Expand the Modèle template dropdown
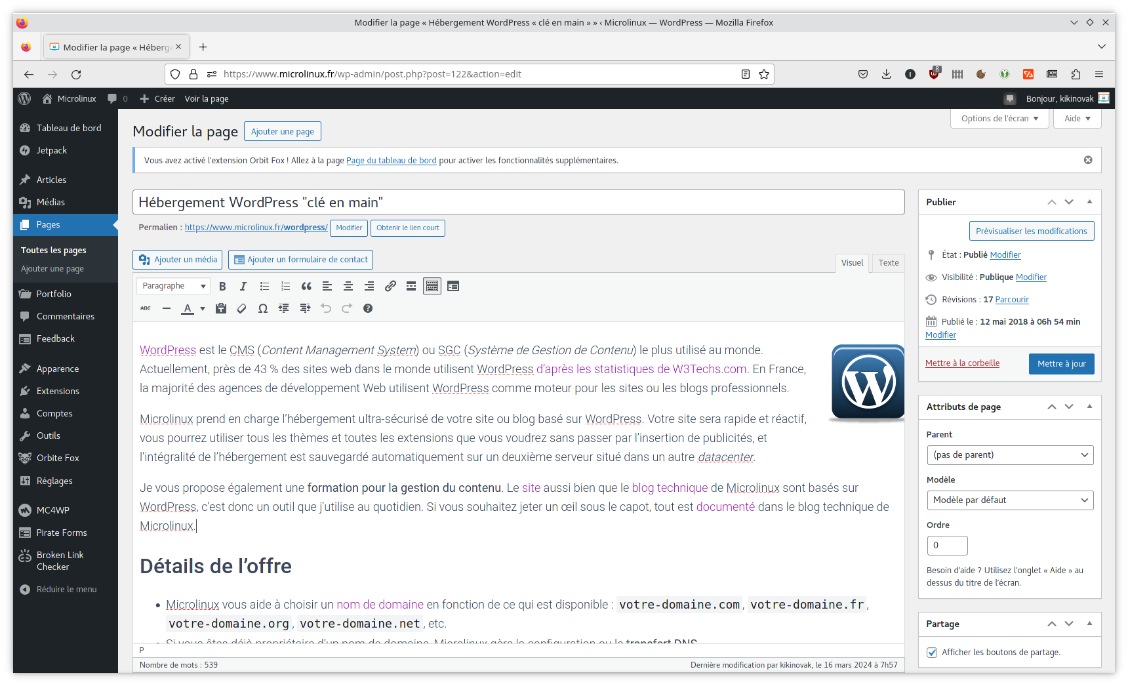 tap(1010, 500)
